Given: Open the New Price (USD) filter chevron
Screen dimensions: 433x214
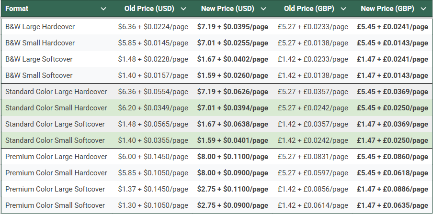Looking at the screenshot, I should click(x=263, y=9).
